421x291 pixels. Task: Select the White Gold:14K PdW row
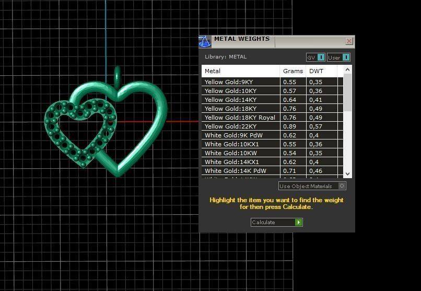click(x=272, y=171)
